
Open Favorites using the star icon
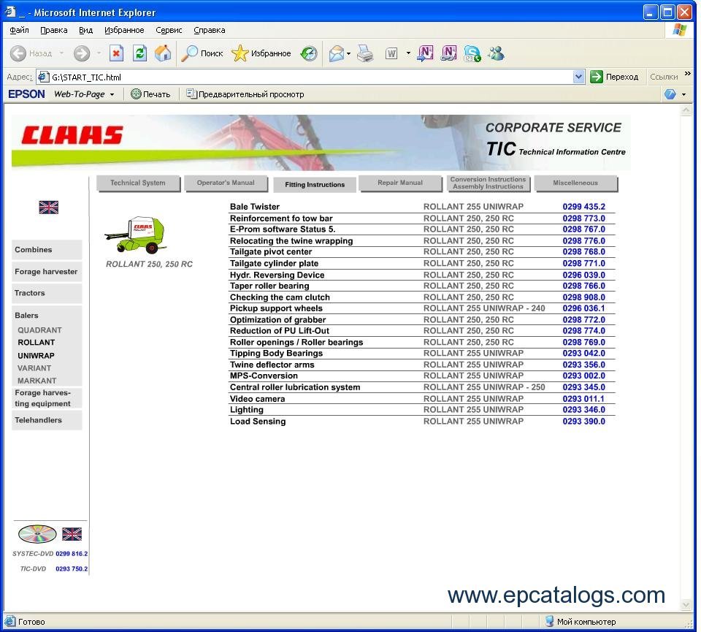pos(240,53)
